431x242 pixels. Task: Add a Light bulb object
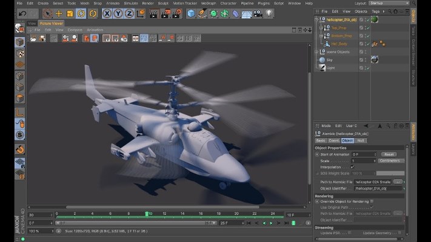pos(269,13)
